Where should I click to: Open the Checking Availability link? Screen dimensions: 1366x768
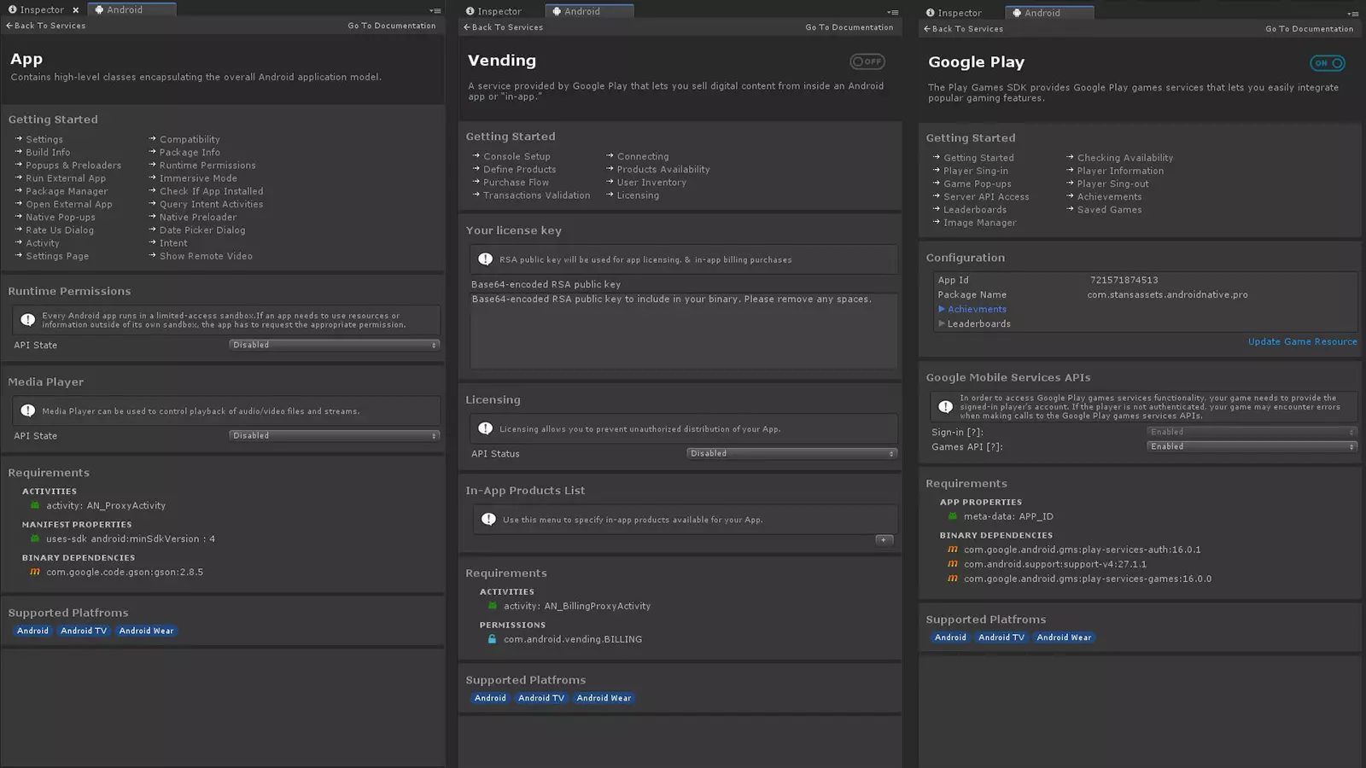click(x=1125, y=158)
